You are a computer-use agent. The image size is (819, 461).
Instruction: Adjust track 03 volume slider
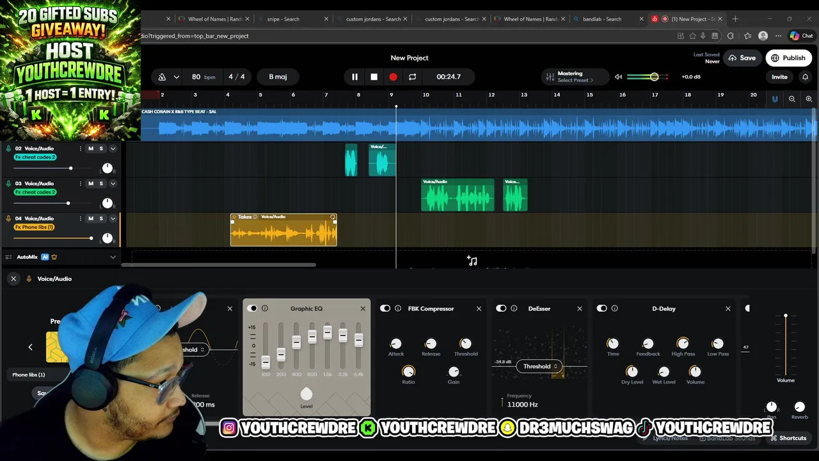[x=52, y=203]
